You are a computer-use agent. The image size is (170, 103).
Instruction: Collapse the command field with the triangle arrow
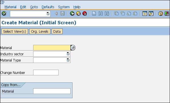(56, 14)
